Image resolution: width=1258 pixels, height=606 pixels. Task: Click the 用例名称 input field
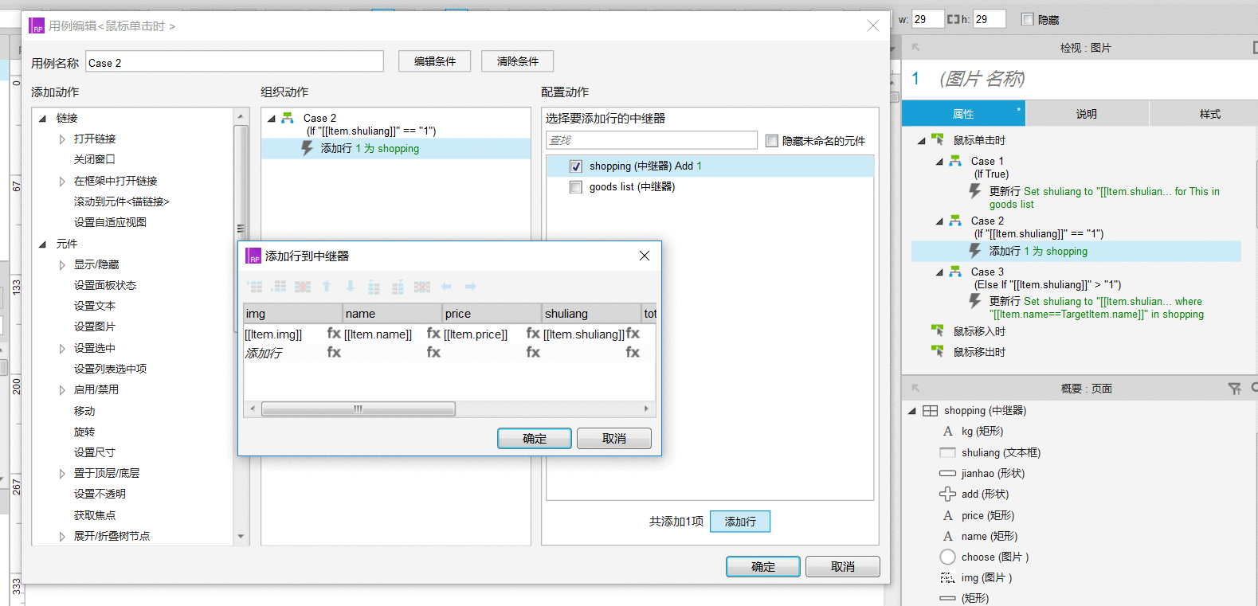coord(235,62)
